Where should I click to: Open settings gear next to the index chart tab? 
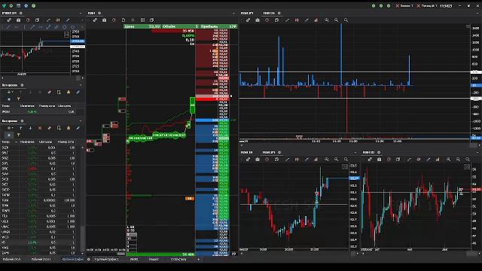[21, 13]
